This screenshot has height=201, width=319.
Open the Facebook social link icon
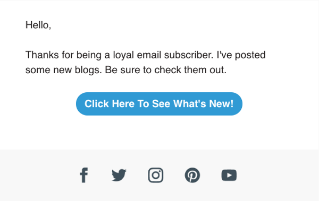coord(84,175)
